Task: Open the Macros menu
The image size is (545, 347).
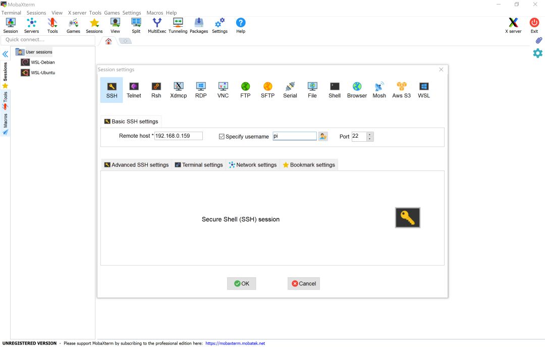Action: pyautogui.click(x=155, y=13)
